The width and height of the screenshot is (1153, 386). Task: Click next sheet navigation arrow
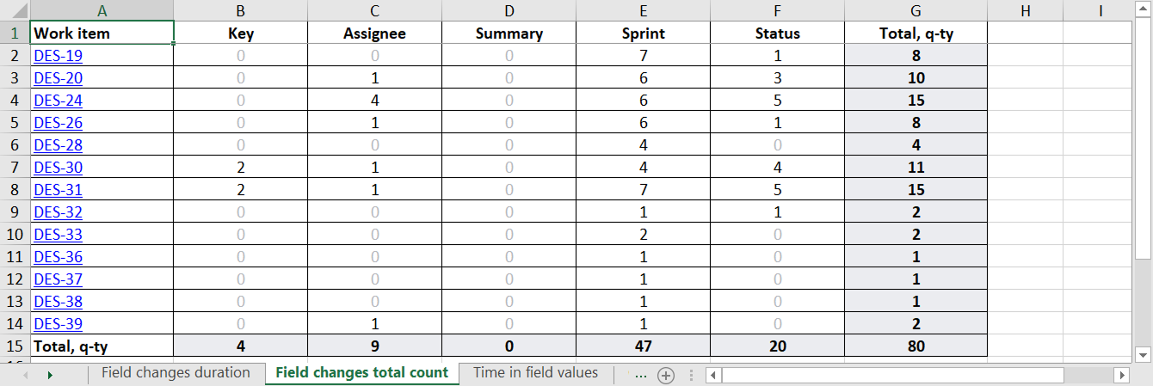(x=50, y=375)
